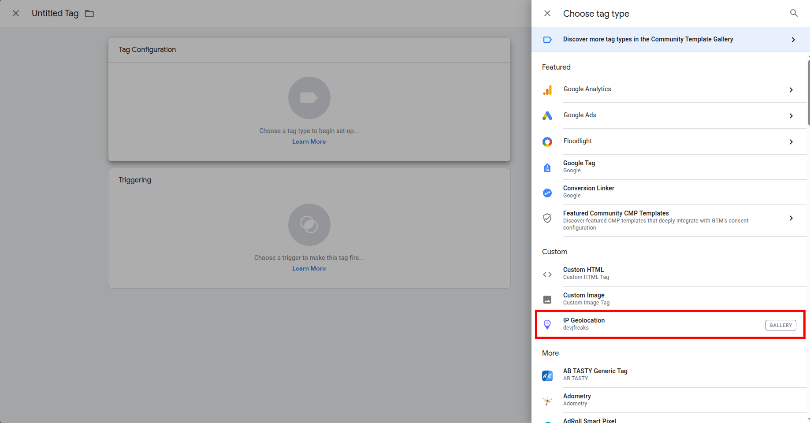This screenshot has width=810, height=423.
Task: Select IP Geolocation by devjfreaks
Action: 671,324
